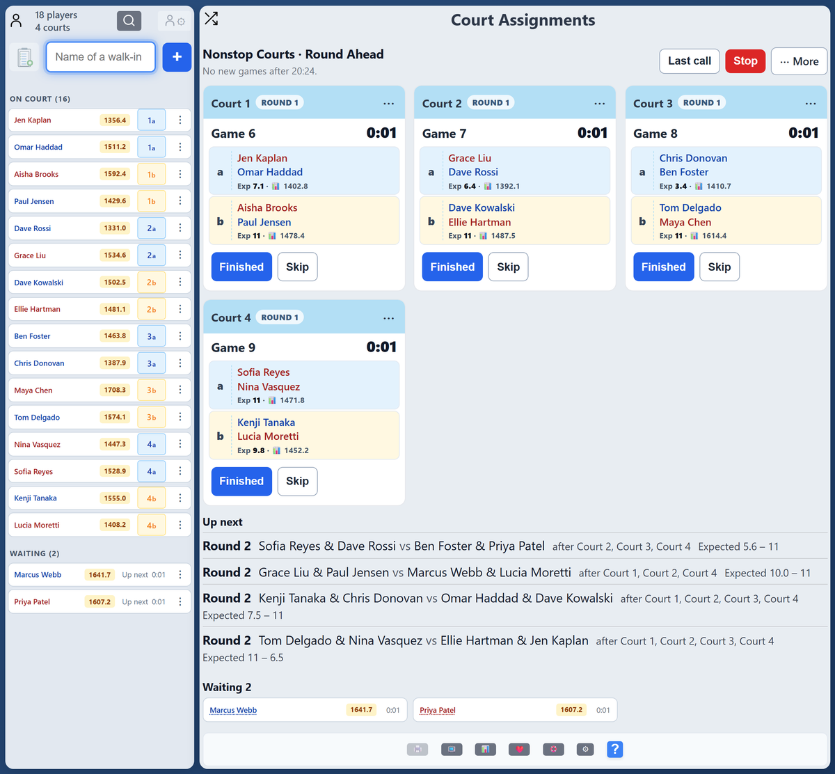The height and width of the screenshot is (774, 835).
Task: Open the bar chart statistics icon in bottom toolbar
Action: tap(485, 749)
